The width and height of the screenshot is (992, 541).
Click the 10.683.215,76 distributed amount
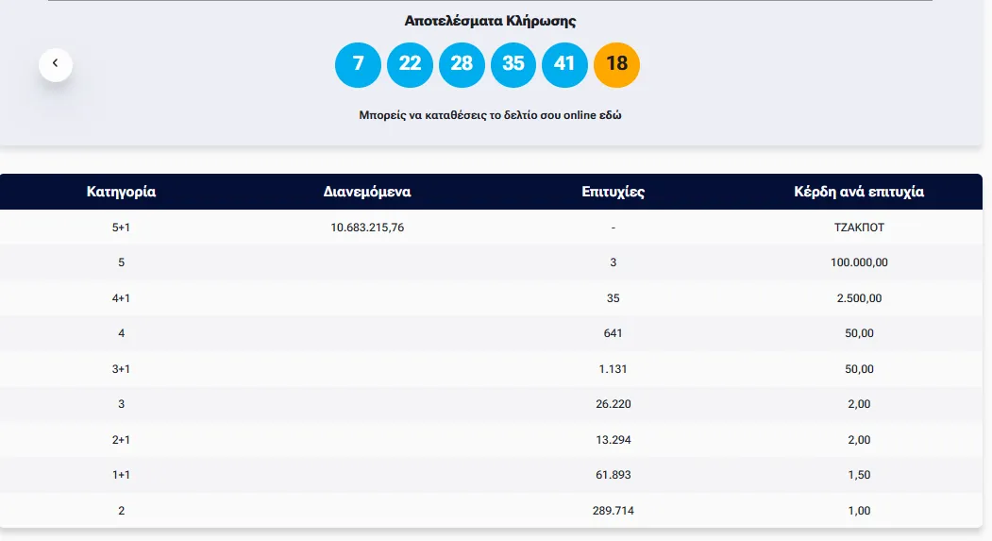tap(367, 228)
